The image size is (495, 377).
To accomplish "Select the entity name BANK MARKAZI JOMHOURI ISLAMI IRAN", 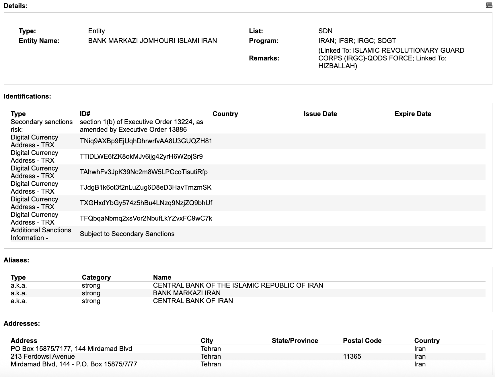I will point(153,41).
